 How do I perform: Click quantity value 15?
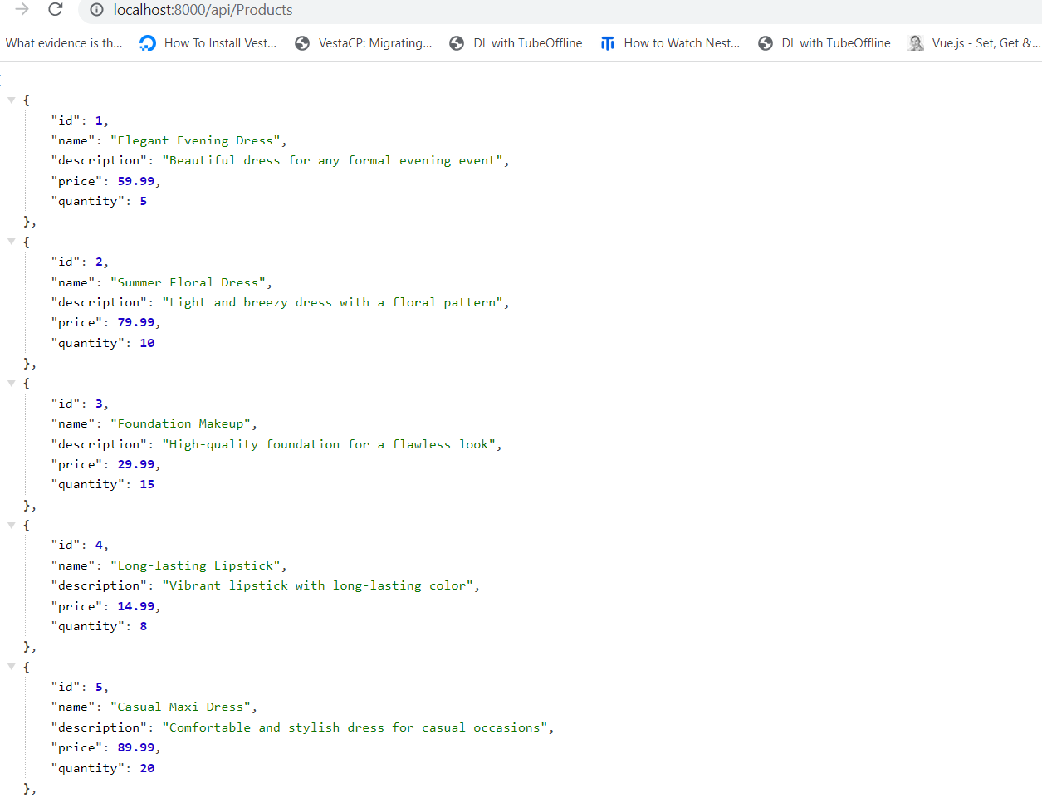147,484
